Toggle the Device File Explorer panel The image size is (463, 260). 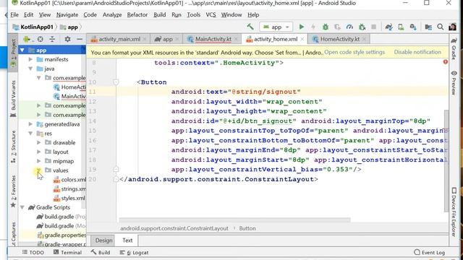click(x=454, y=212)
